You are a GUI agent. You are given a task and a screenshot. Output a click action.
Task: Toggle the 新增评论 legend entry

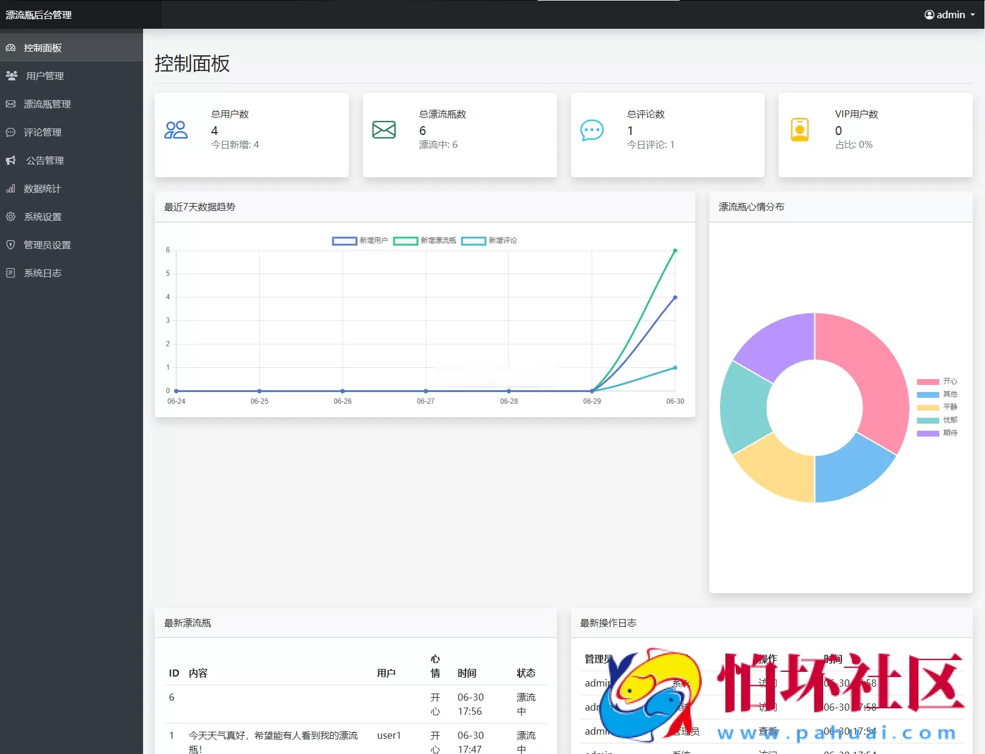[489, 241]
